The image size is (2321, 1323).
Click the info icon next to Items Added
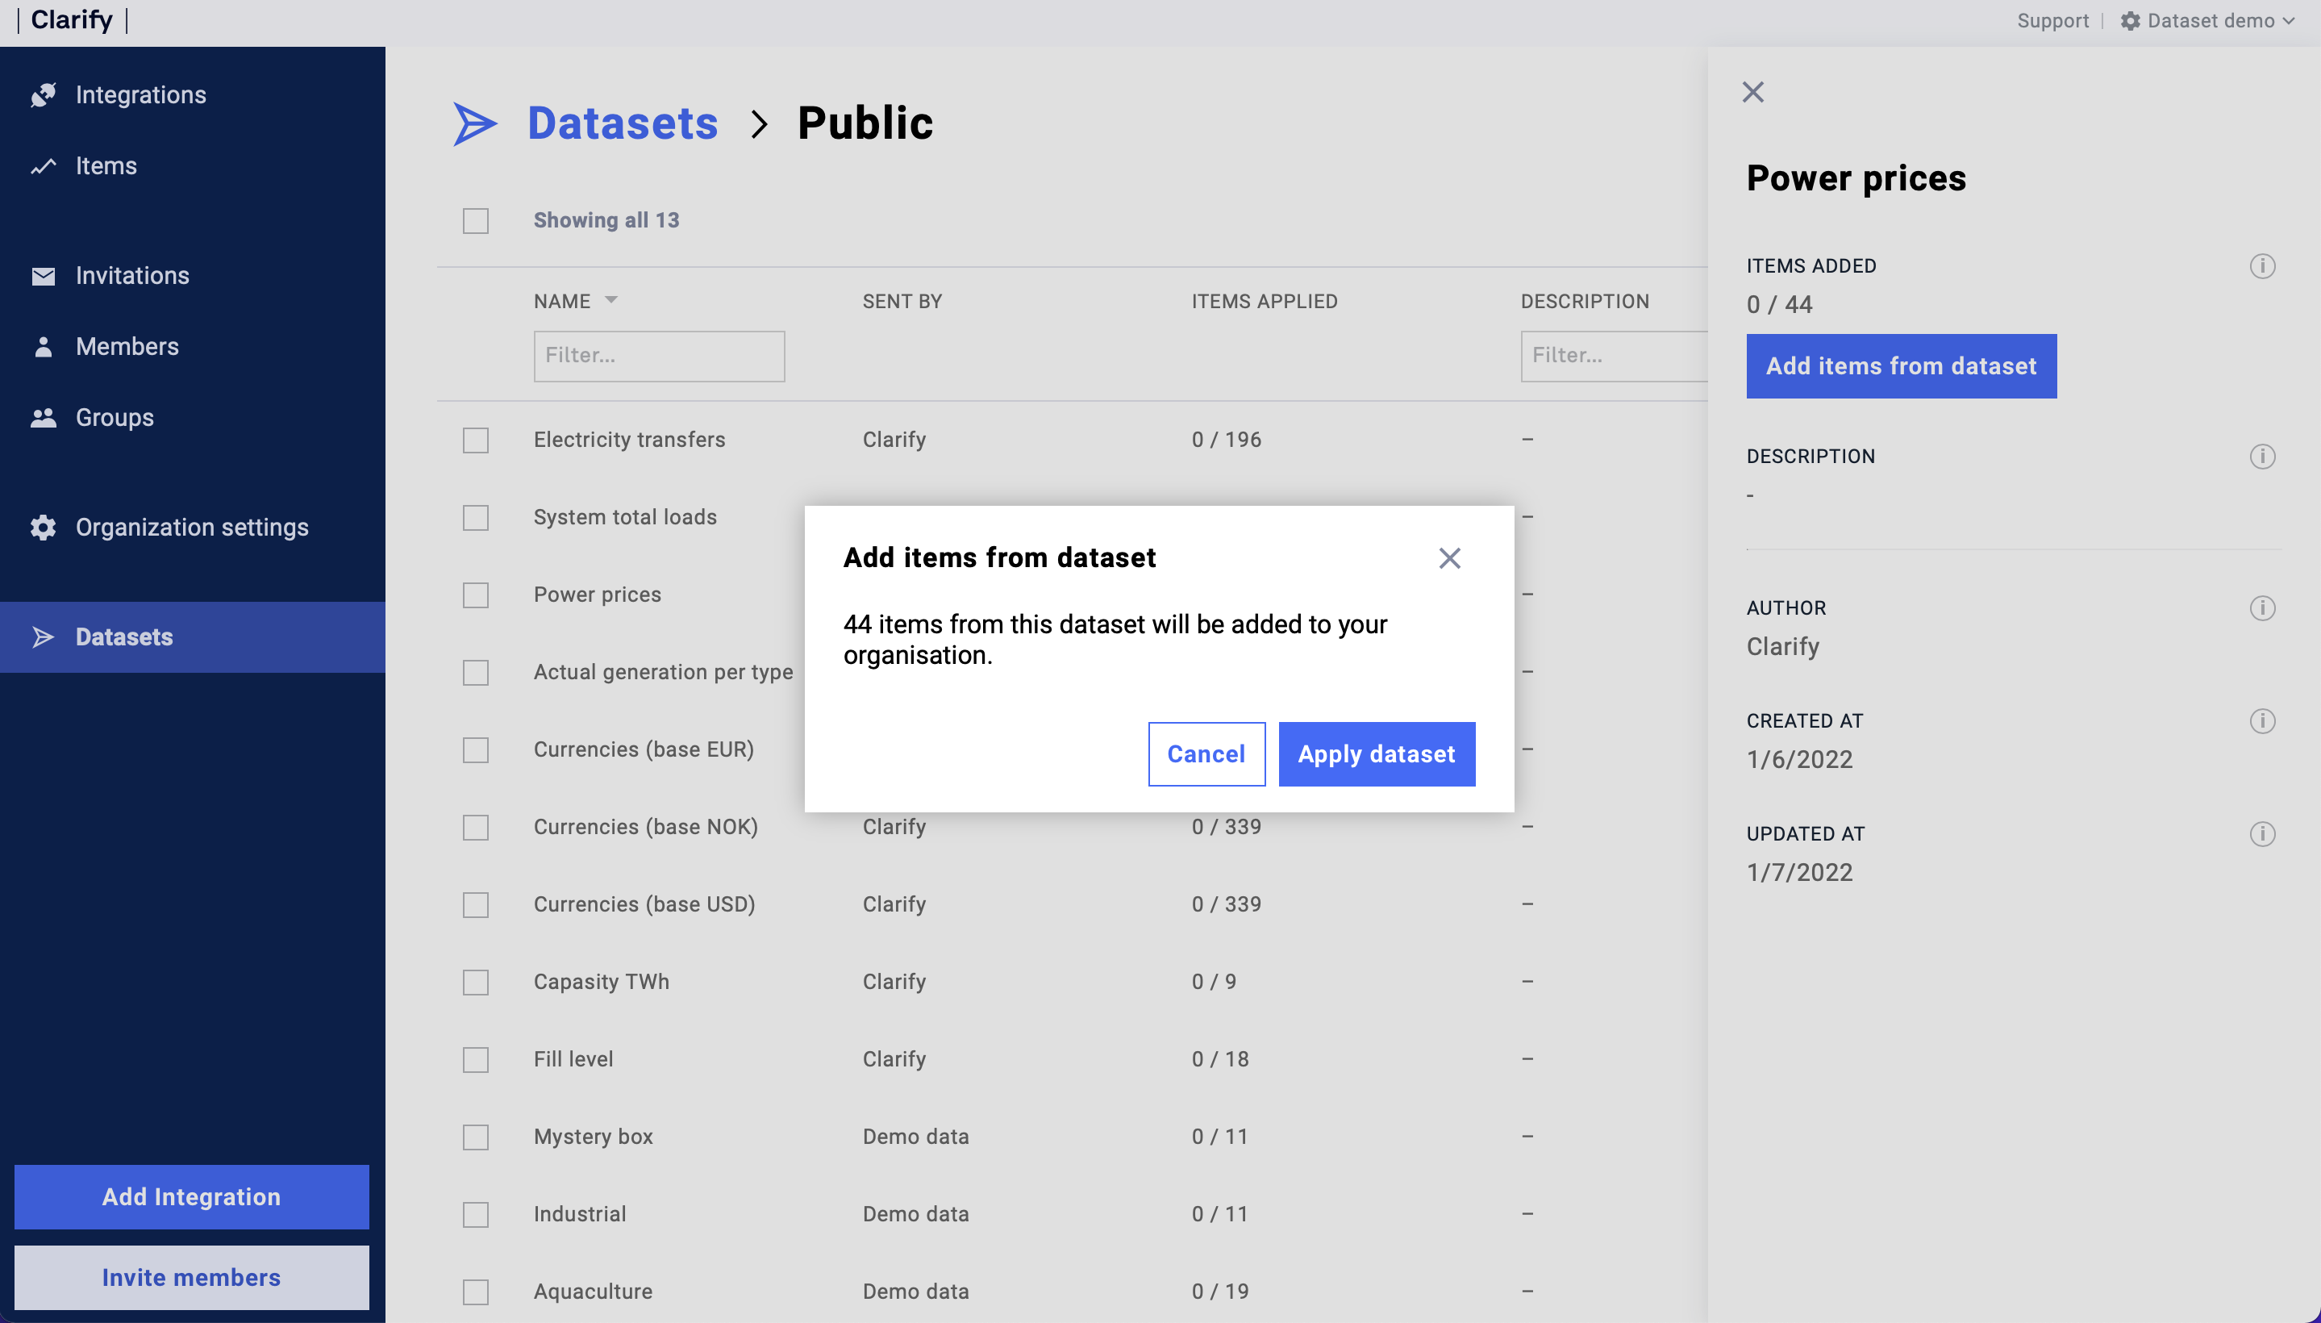2262,266
